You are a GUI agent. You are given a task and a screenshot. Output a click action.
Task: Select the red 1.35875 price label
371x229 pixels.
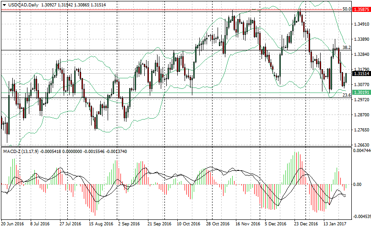pyautogui.click(x=361, y=10)
